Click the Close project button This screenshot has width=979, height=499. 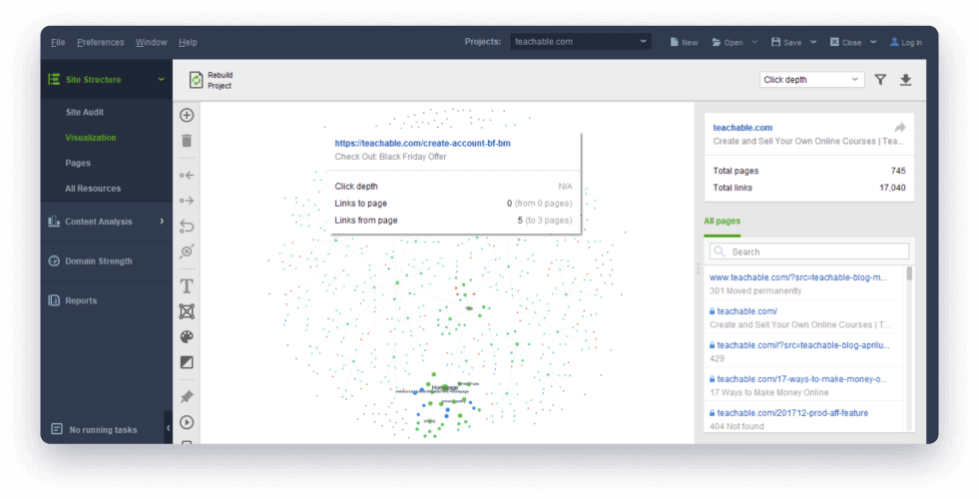point(845,42)
